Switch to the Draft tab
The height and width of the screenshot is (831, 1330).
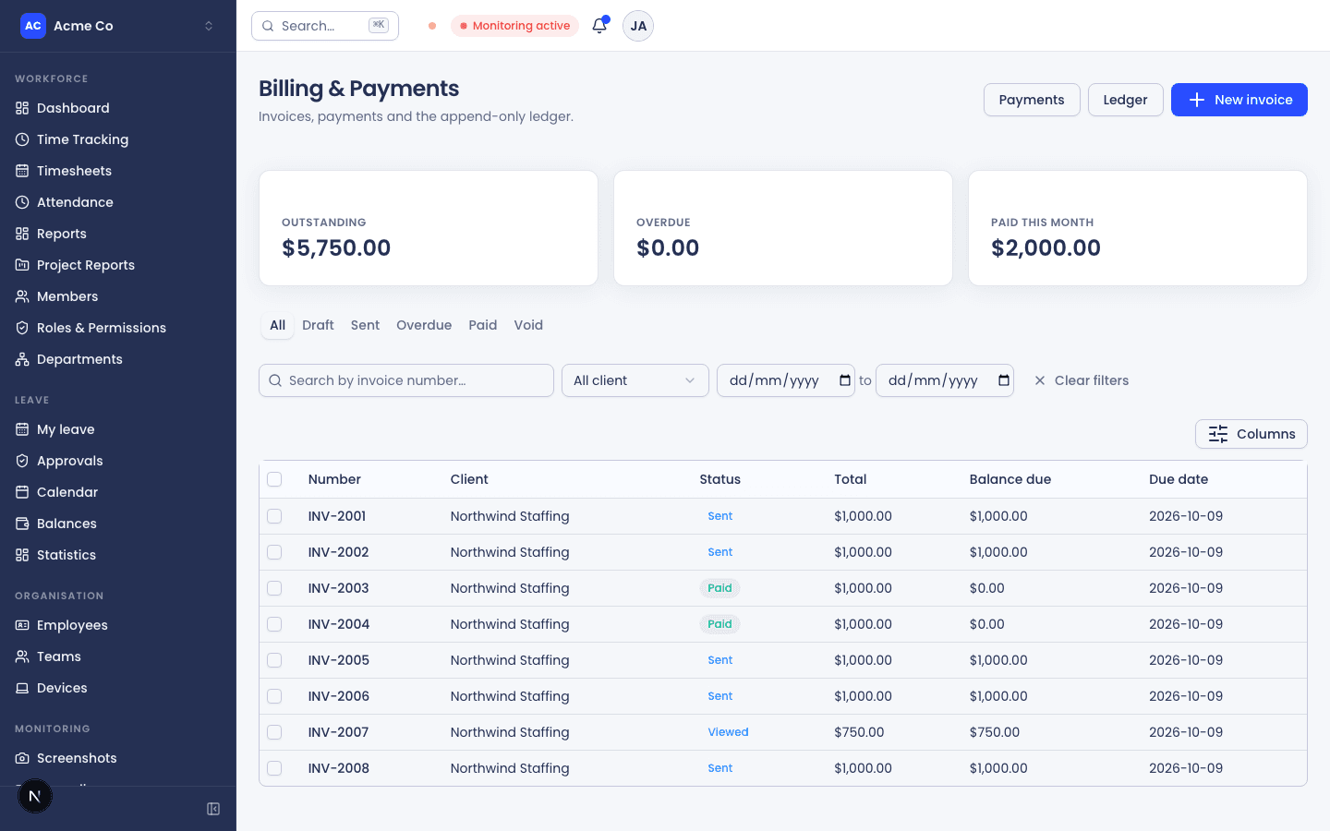[x=318, y=325]
